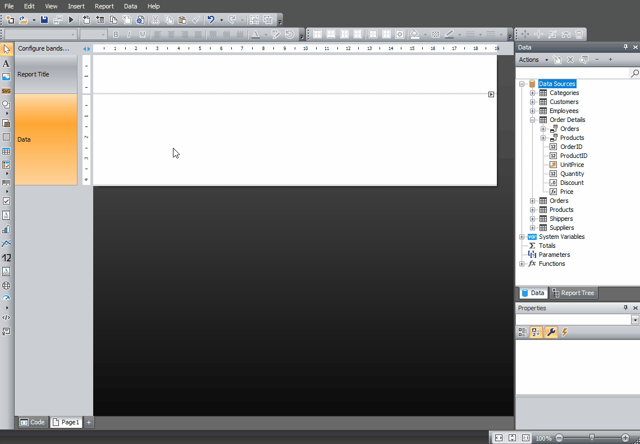The width and height of the screenshot is (640, 444).
Task: Run the report Preview button
Action: (x=71, y=20)
